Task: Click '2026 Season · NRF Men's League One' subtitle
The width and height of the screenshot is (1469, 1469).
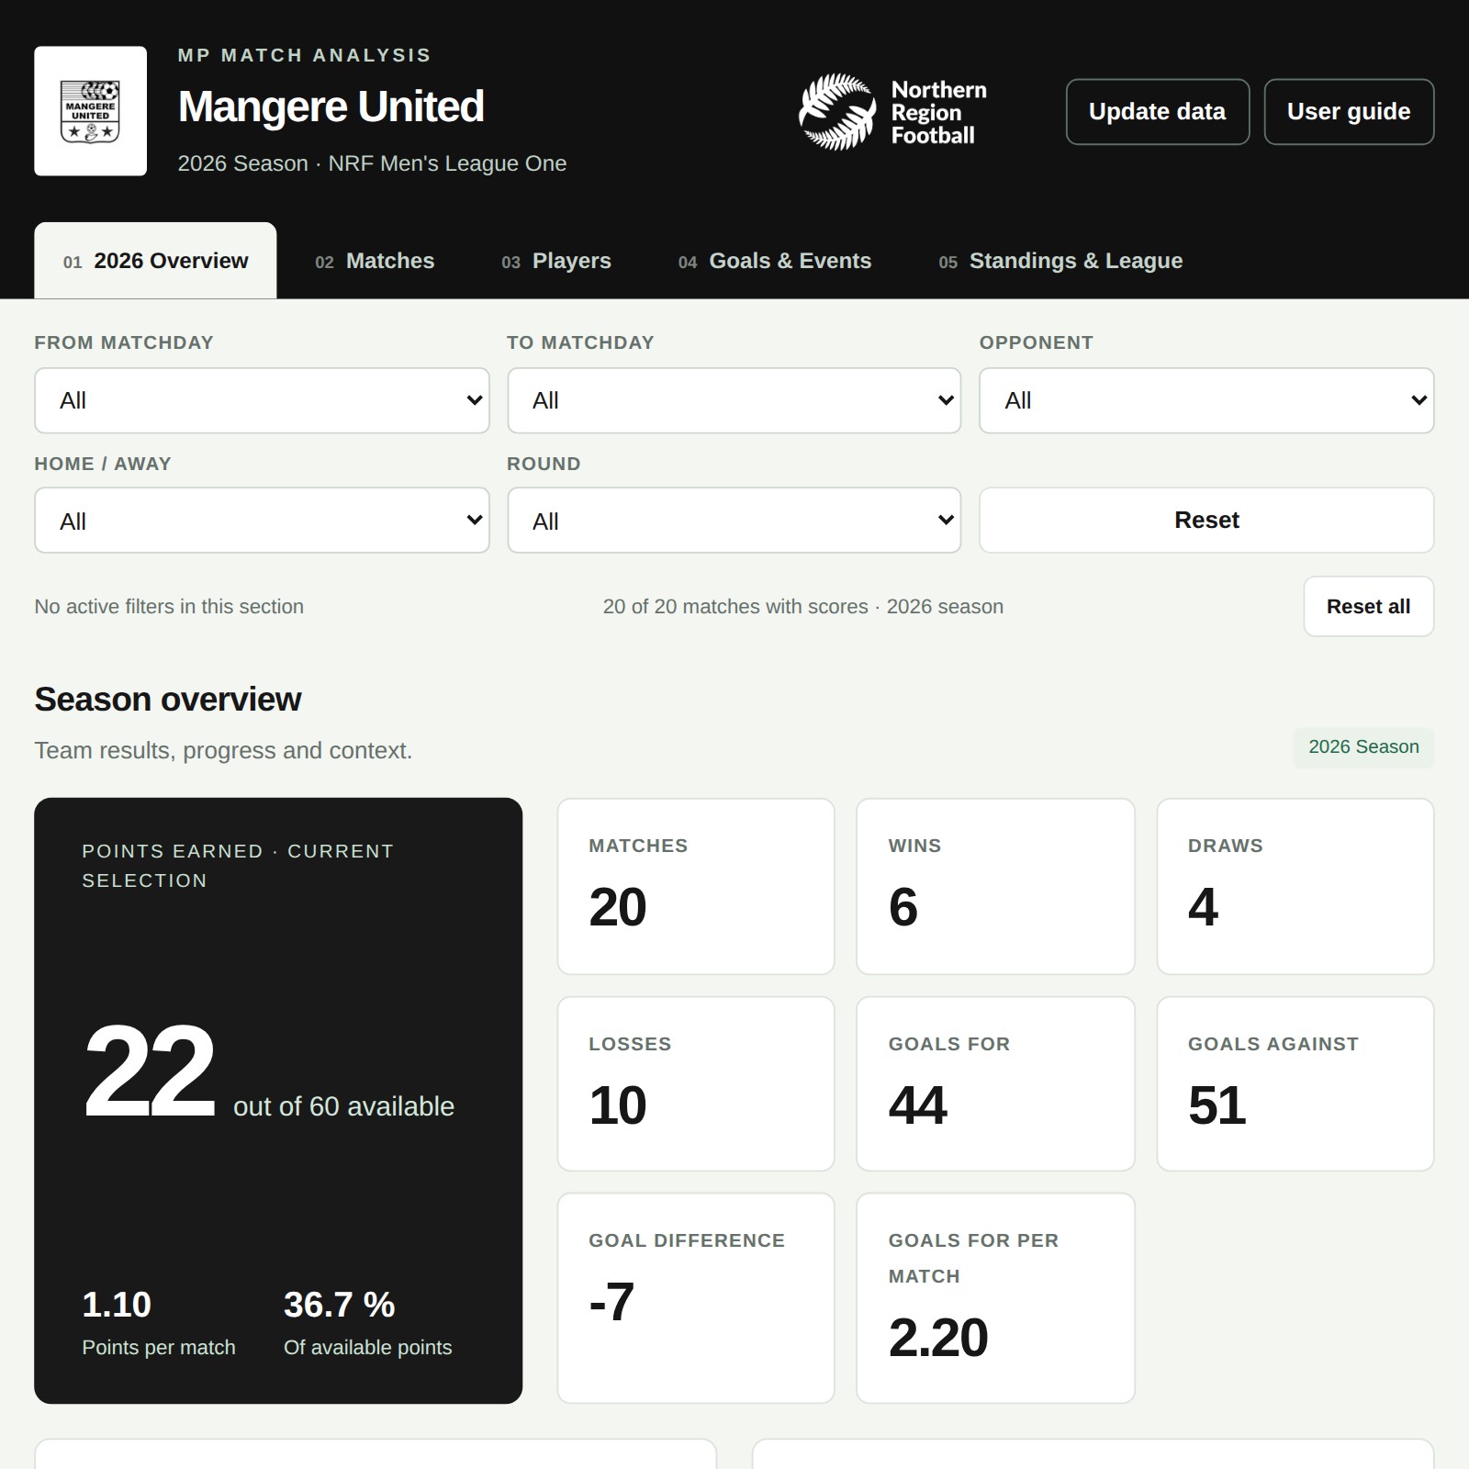Action: 372,163
